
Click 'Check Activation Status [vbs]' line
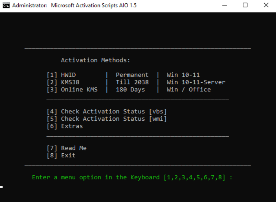pos(107,112)
